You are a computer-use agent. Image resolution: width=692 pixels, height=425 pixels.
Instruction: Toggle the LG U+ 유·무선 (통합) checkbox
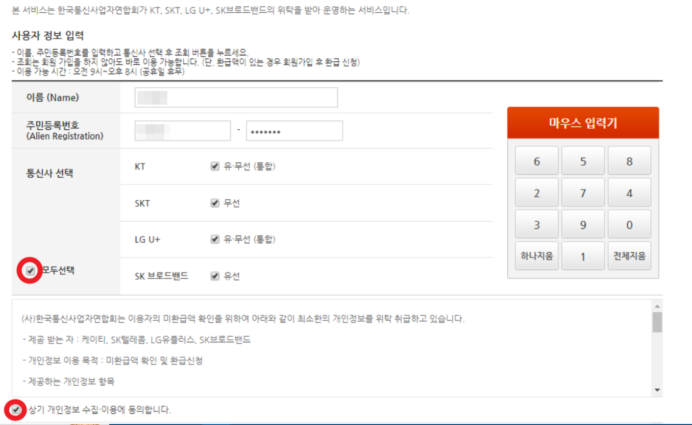pos(215,239)
